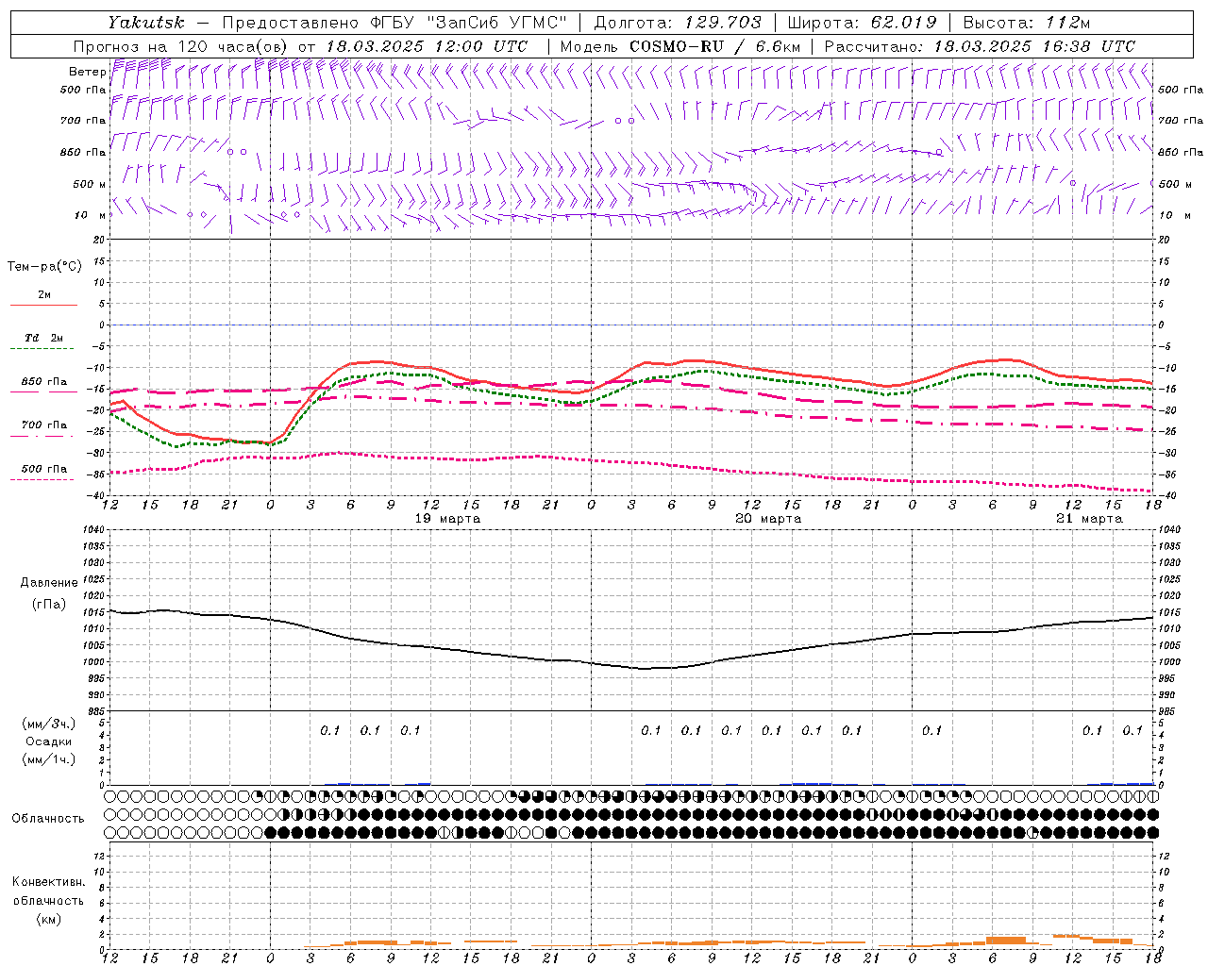Click the 1000 value on right pressure axis
Viewport: 1208px width, 966px height.
(x=1170, y=662)
